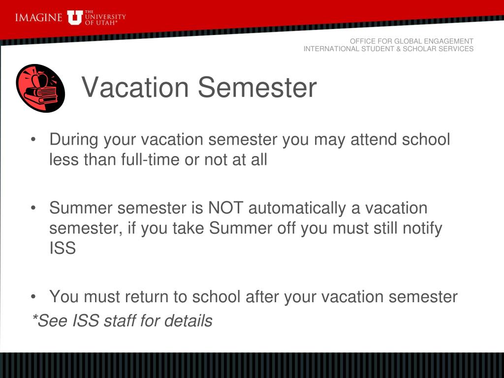Click the books and apple clipart icon
This screenshot has height=378, width=504.
tap(40, 88)
